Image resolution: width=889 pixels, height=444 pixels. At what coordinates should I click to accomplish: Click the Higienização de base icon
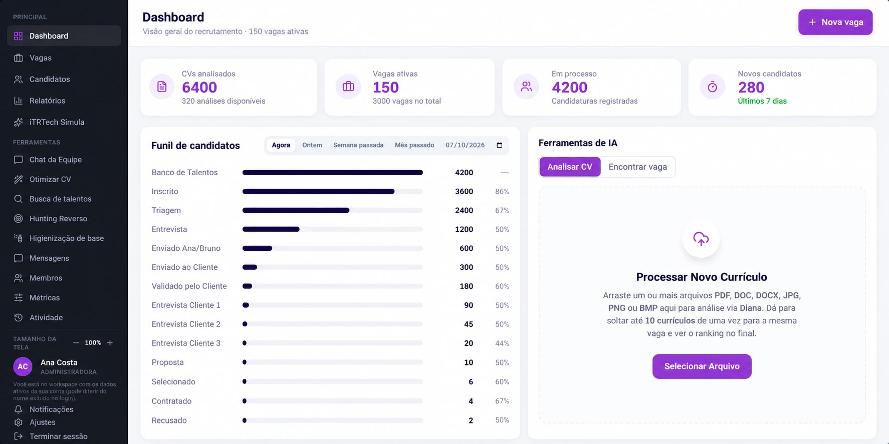(x=19, y=238)
